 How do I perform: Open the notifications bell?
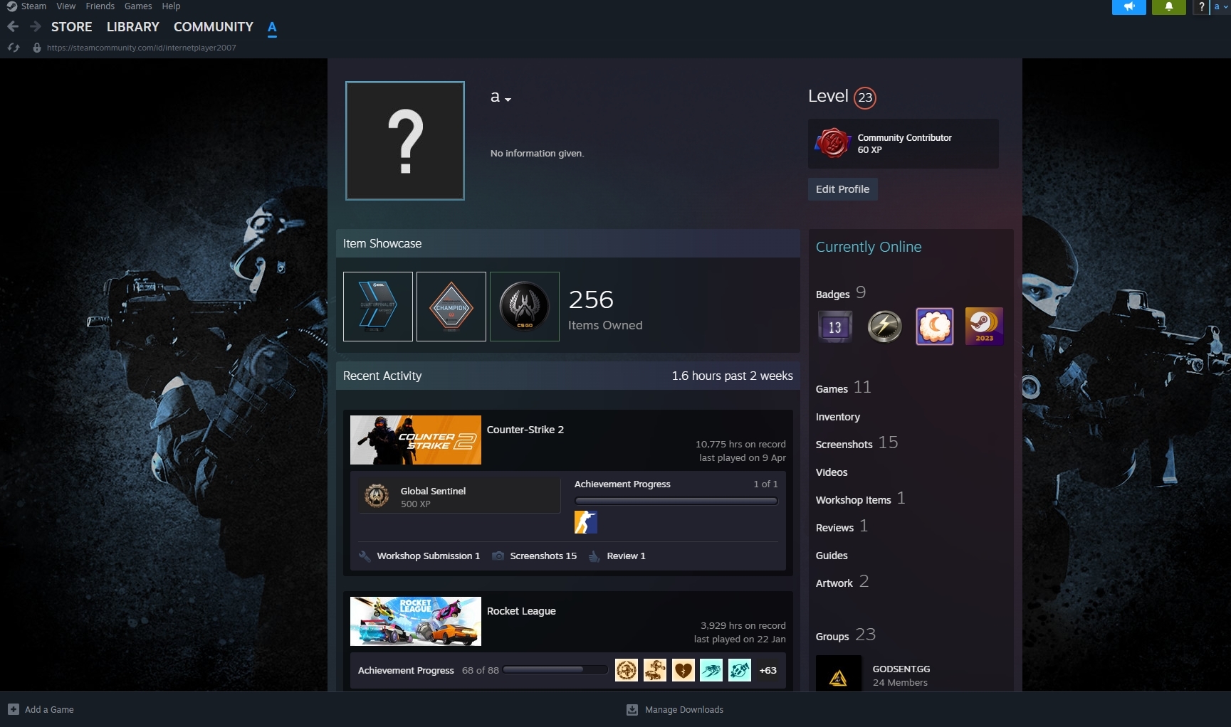(1169, 6)
